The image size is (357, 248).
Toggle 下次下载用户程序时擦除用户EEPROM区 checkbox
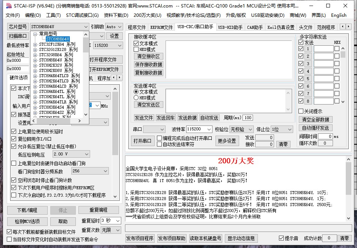click(x=14, y=188)
